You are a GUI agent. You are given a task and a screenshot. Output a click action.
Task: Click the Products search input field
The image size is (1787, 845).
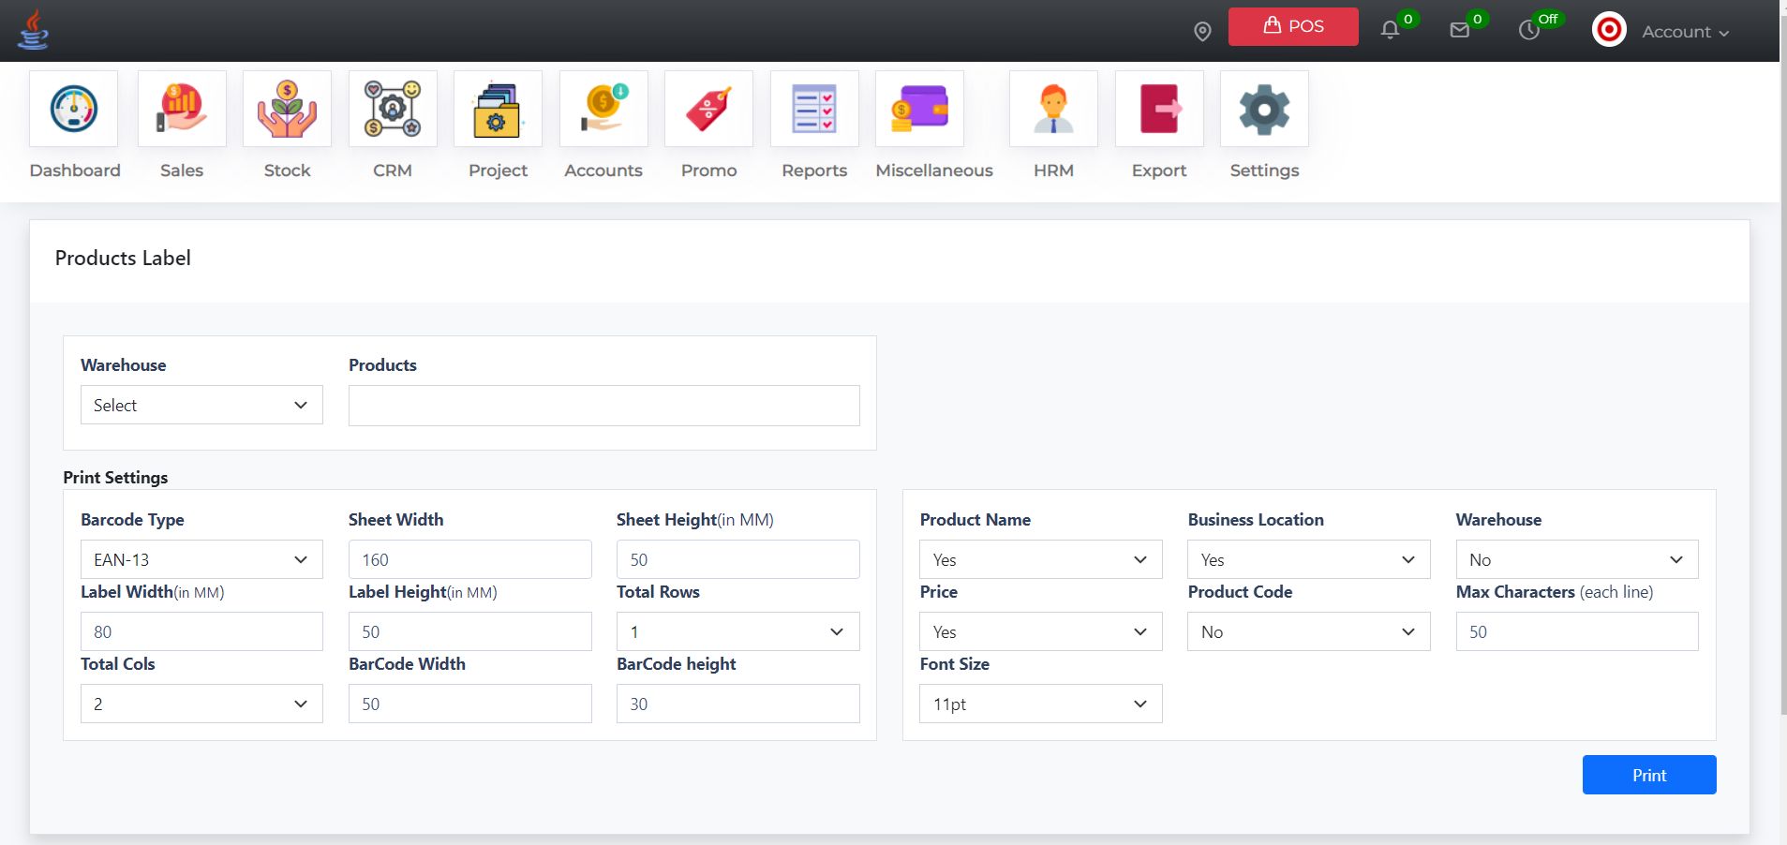click(604, 406)
